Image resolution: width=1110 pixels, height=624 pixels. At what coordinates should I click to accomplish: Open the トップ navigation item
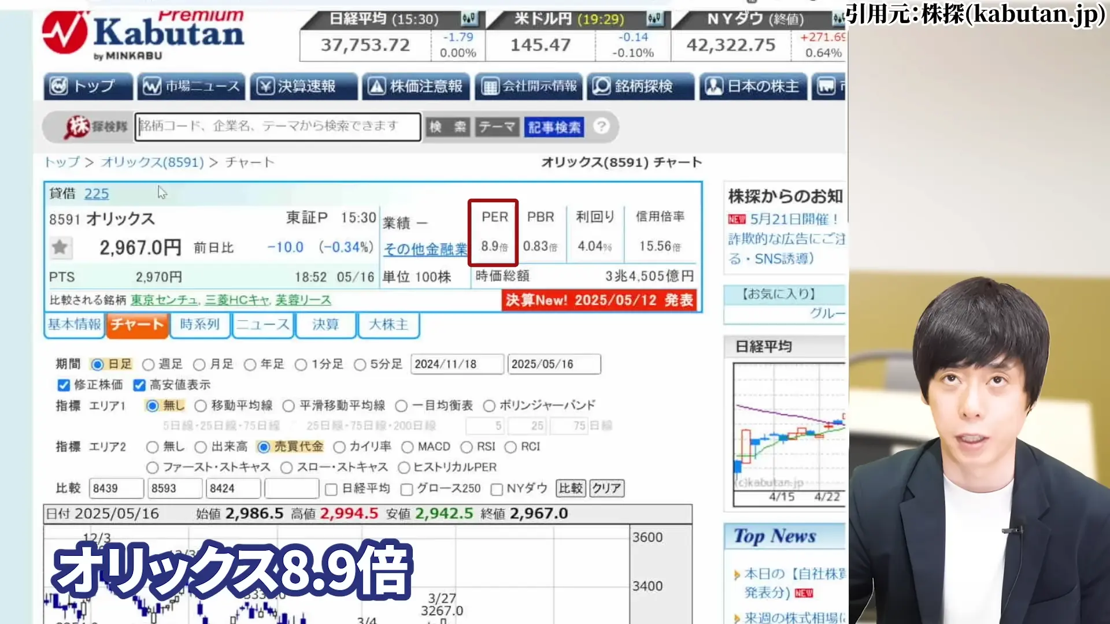click(88, 87)
